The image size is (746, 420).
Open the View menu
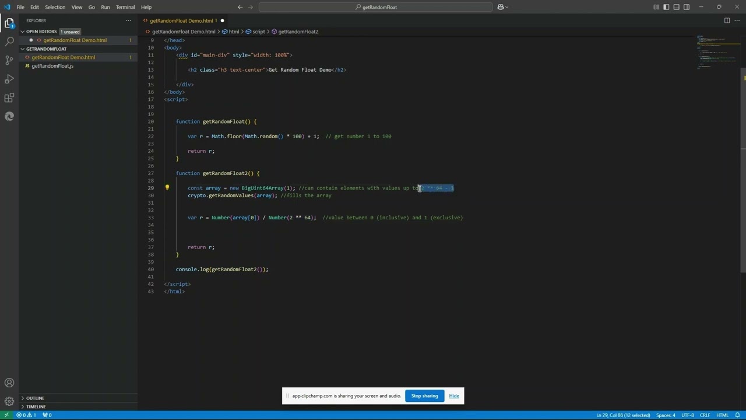pos(77,7)
